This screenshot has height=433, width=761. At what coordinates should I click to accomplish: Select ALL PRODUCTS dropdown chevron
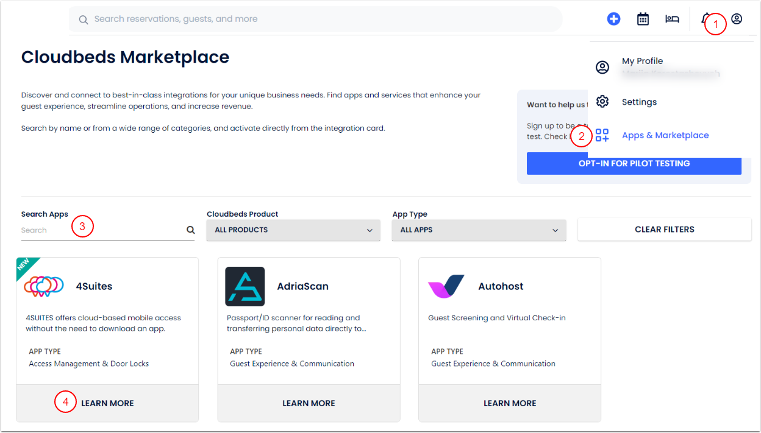[x=370, y=230]
